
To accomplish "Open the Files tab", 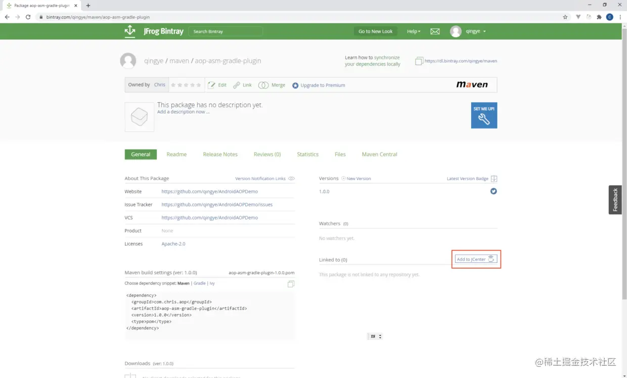I will pyautogui.click(x=340, y=154).
